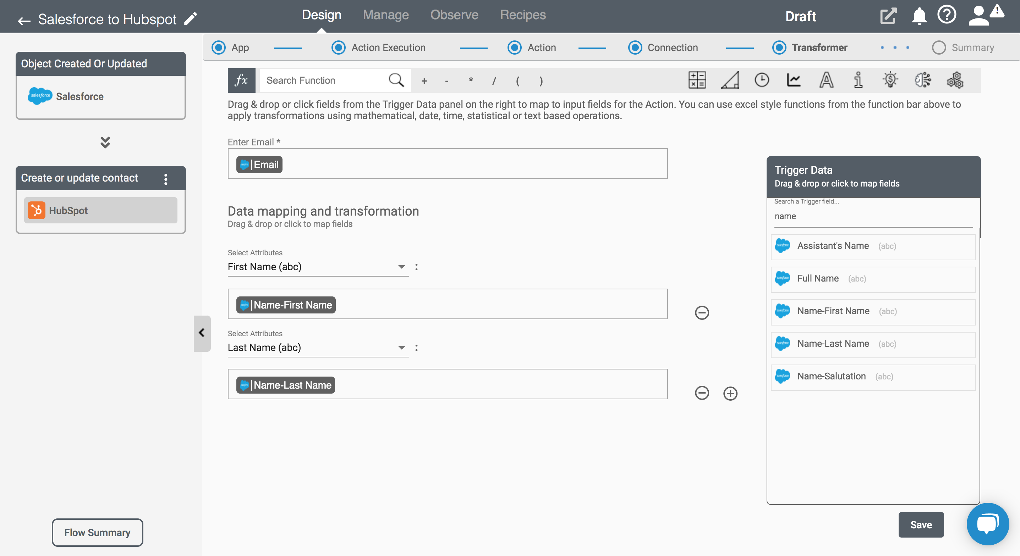This screenshot has height=556, width=1020.
Task: Add a new attribute mapping row
Action: click(x=730, y=393)
